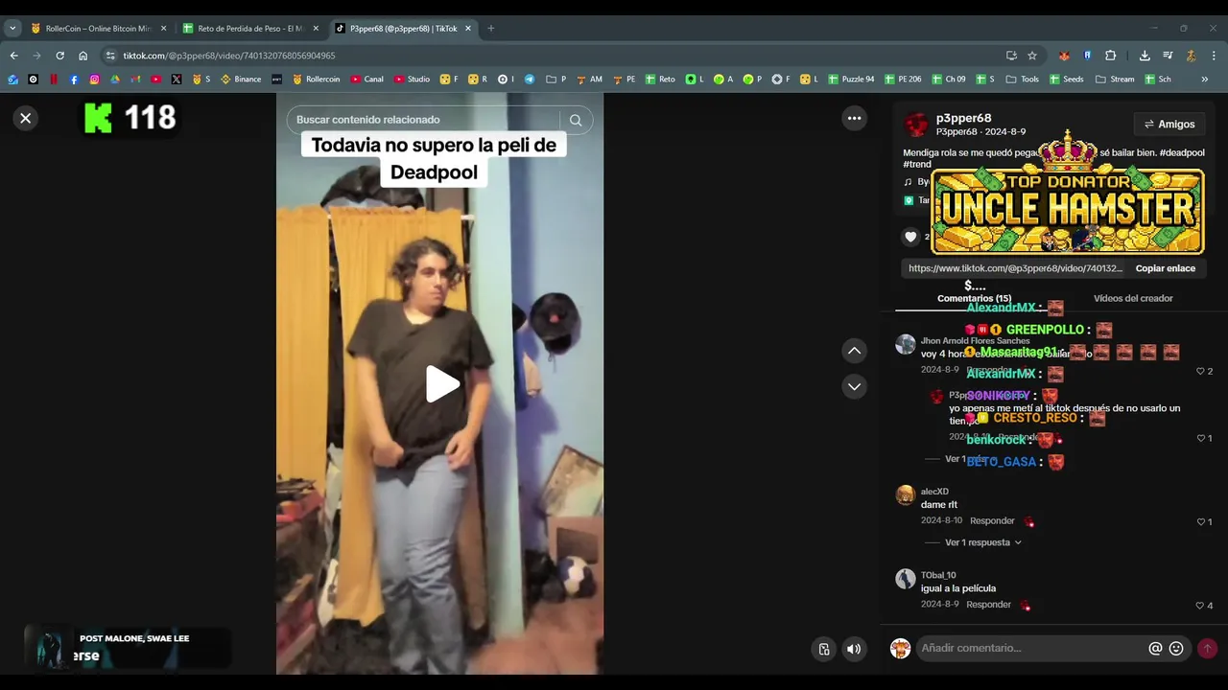The width and height of the screenshot is (1228, 690).
Task: View site information icon in address bar
Action: (110, 56)
